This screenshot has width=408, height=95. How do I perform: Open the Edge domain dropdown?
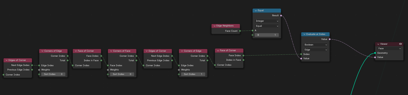pyautogui.click(x=316, y=50)
